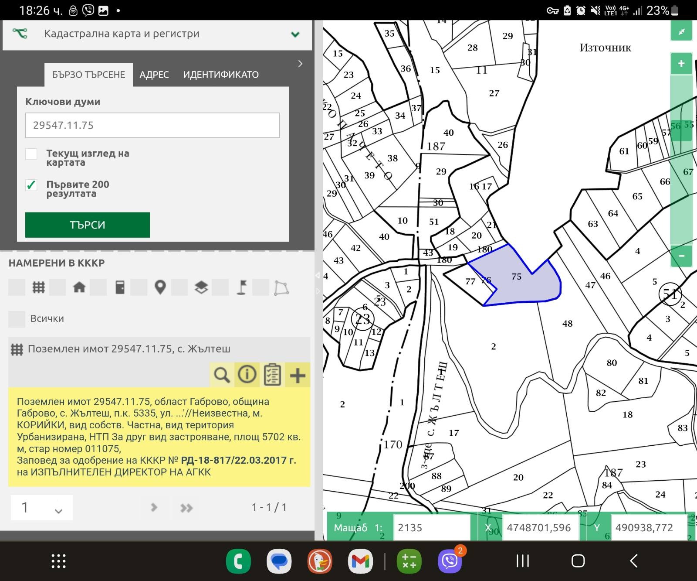Zoom out the map with minus button
This screenshot has width=697, height=581.
[x=681, y=256]
